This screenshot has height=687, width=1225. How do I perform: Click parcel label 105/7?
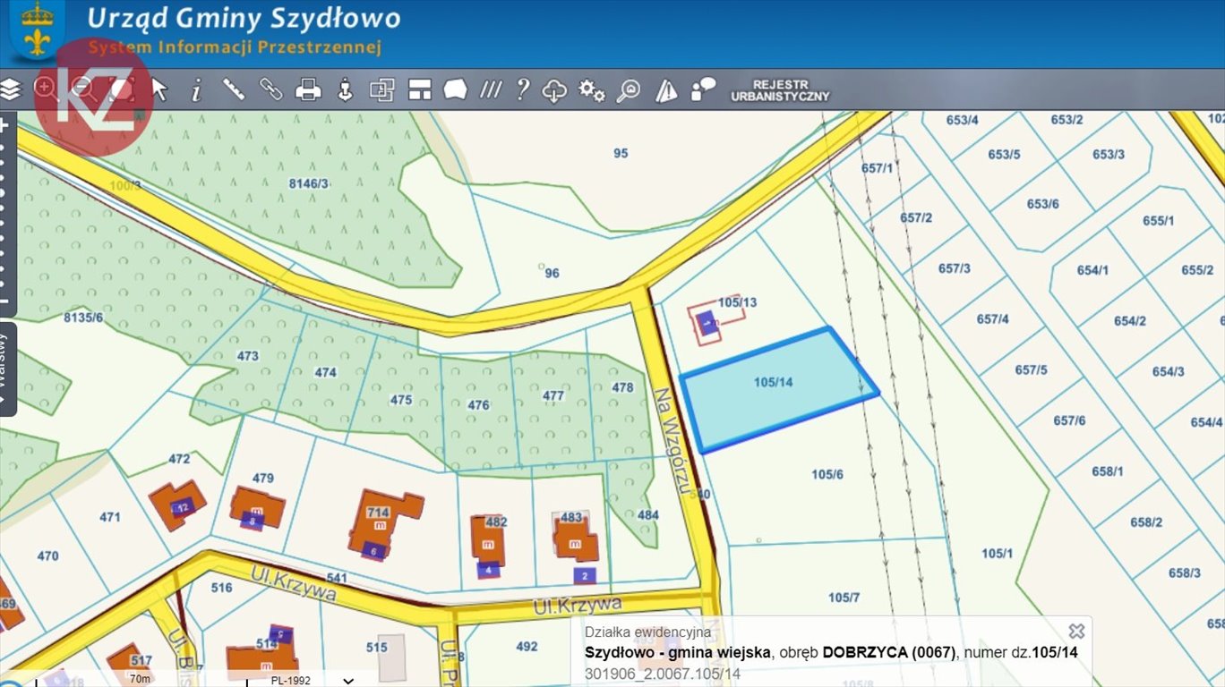tap(844, 598)
